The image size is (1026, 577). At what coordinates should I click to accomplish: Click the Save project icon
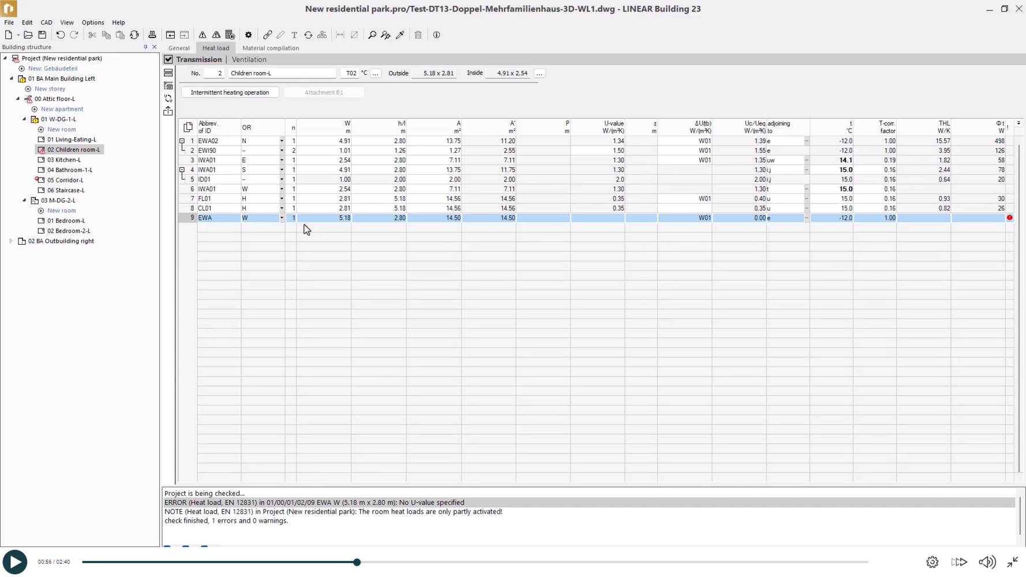[x=42, y=35]
